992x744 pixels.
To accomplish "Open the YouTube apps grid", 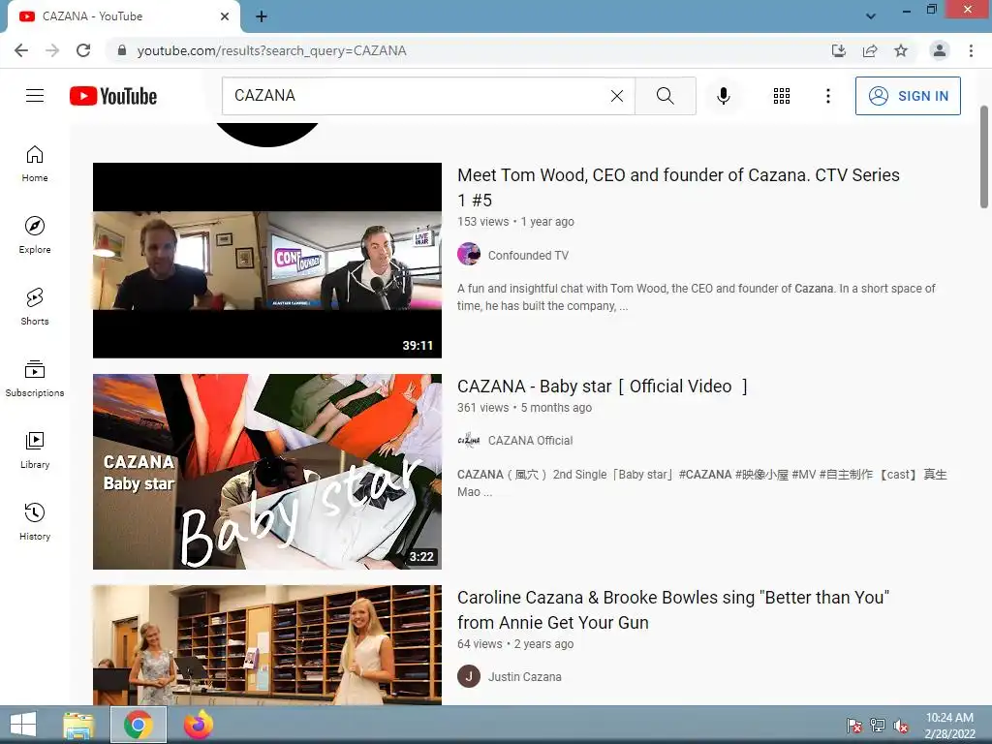I will coord(782,96).
